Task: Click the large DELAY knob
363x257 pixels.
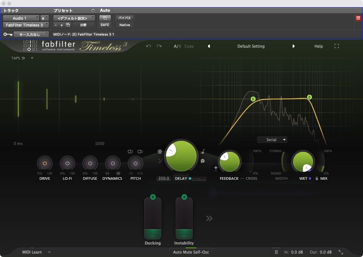Action: (181, 156)
